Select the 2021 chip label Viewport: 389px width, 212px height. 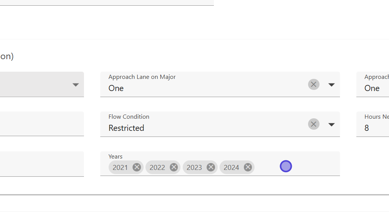[120, 167]
